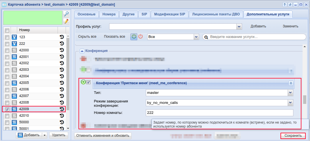Open the Все filter dropdown
The width and height of the screenshot is (310, 141).
pos(196,37)
